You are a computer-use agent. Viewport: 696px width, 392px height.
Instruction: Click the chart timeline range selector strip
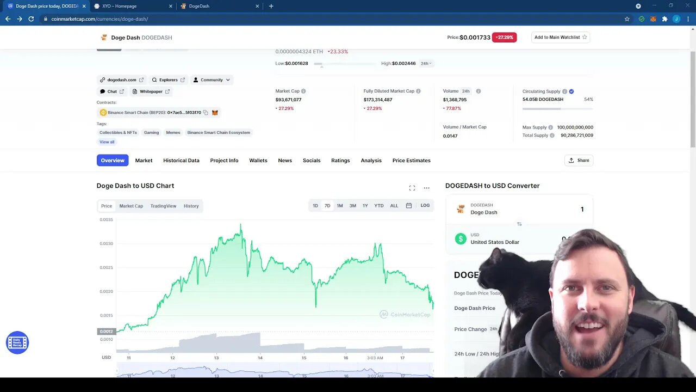pyautogui.click(x=275, y=371)
